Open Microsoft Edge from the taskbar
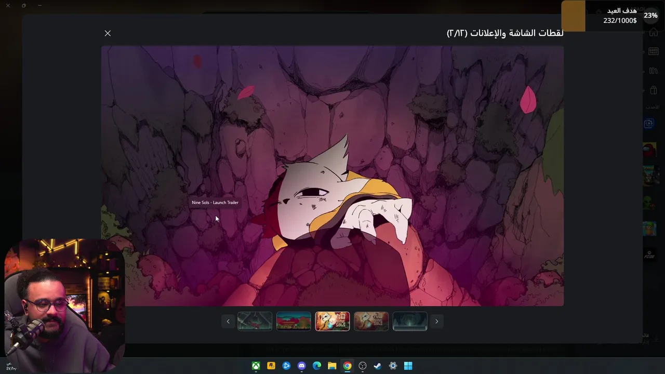 [x=317, y=366]
